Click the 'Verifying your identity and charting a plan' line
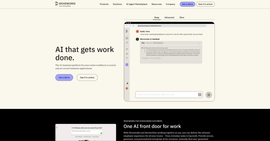The width and height of the screenshot is (270, 141). coord(156,48)
